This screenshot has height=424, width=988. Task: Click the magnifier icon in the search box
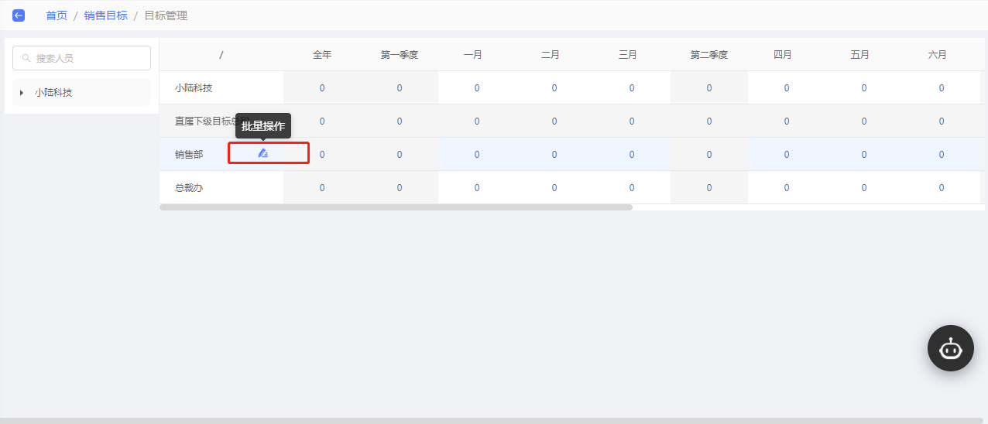point(26,58)
